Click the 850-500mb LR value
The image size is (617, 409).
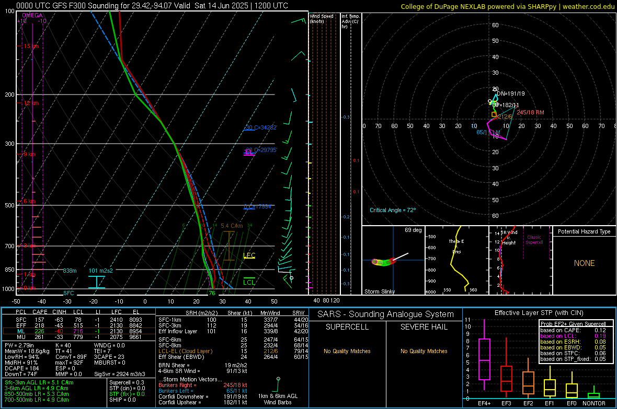(36, 394)
